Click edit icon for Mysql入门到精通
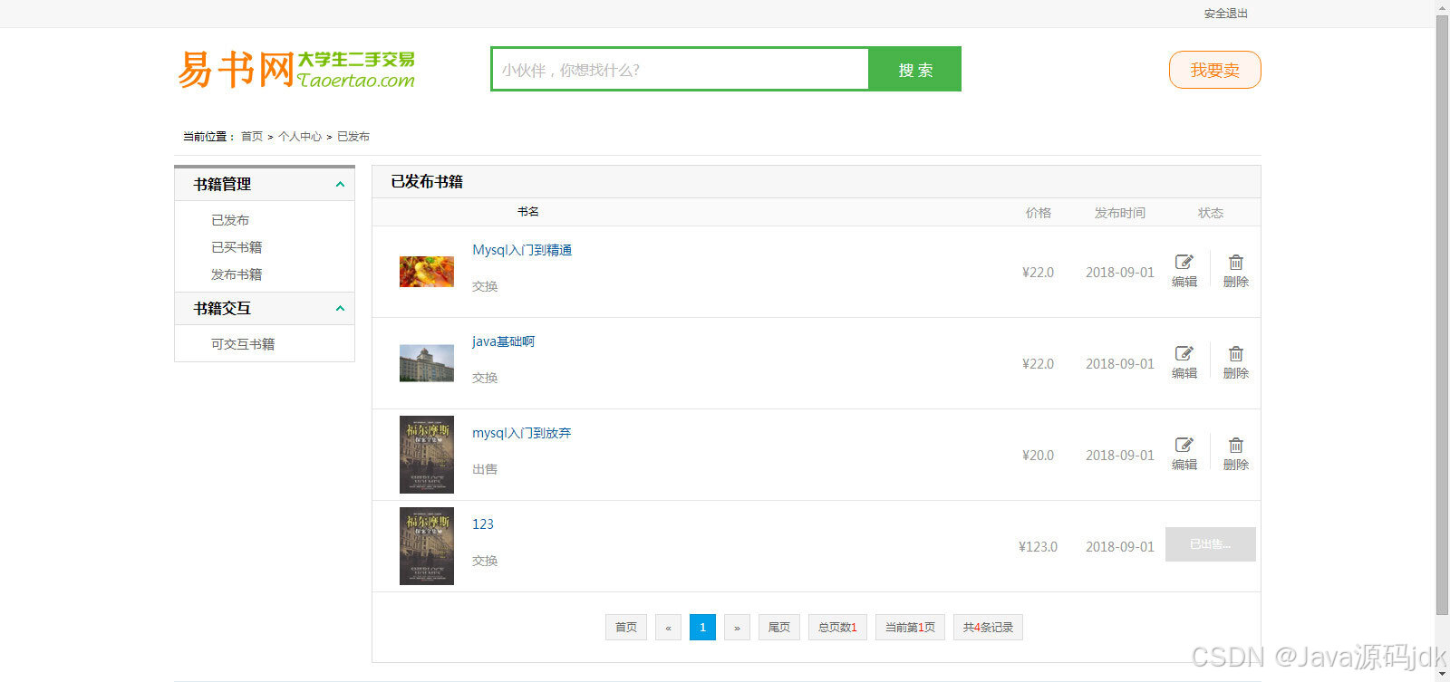Screen dimensions: 1450x682 [x=1184, y=262]
